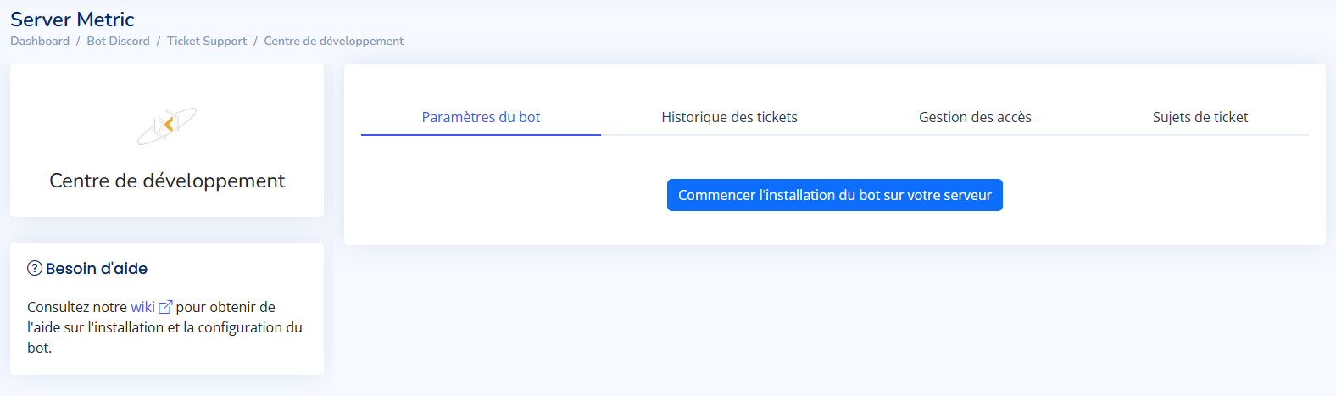Screen dimensions: 1336x396
Task: Click the slash separator after Ticket Support
Action: (x=255, y=41)
